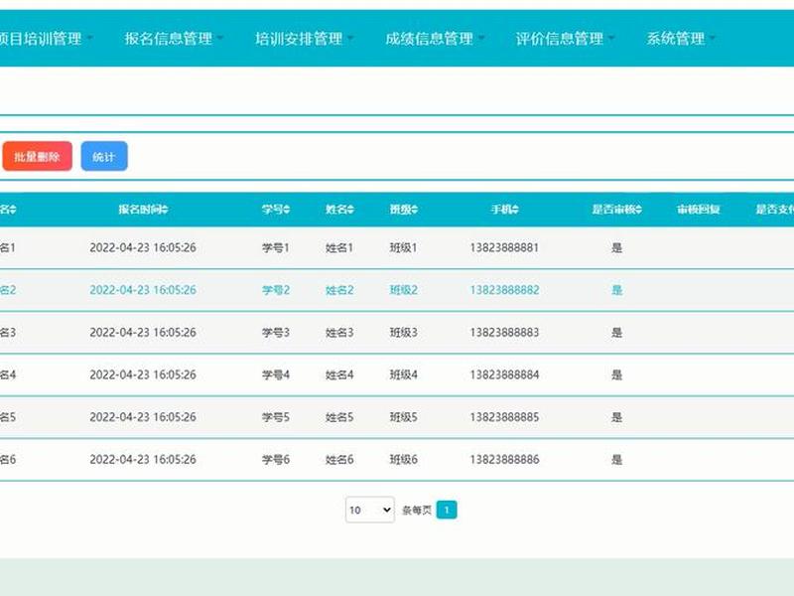794x596 pixels.
Task: Sort by 姓名 column header
Action: (339, 210)
